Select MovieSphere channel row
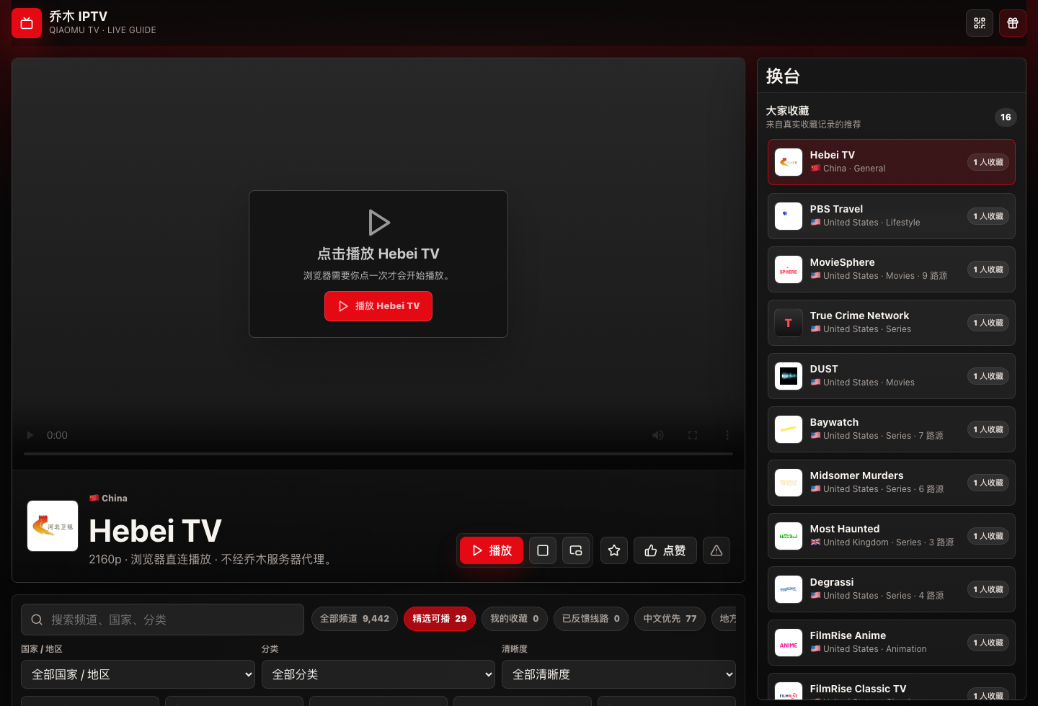The width and height of the screenshot is (1038, 706). 892,269
